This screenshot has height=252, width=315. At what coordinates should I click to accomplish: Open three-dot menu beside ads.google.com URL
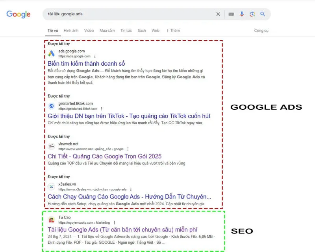coord(95,56)
